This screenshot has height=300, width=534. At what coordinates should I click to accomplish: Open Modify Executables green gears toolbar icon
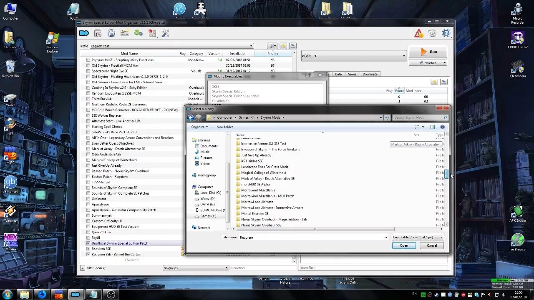(139, 33)
